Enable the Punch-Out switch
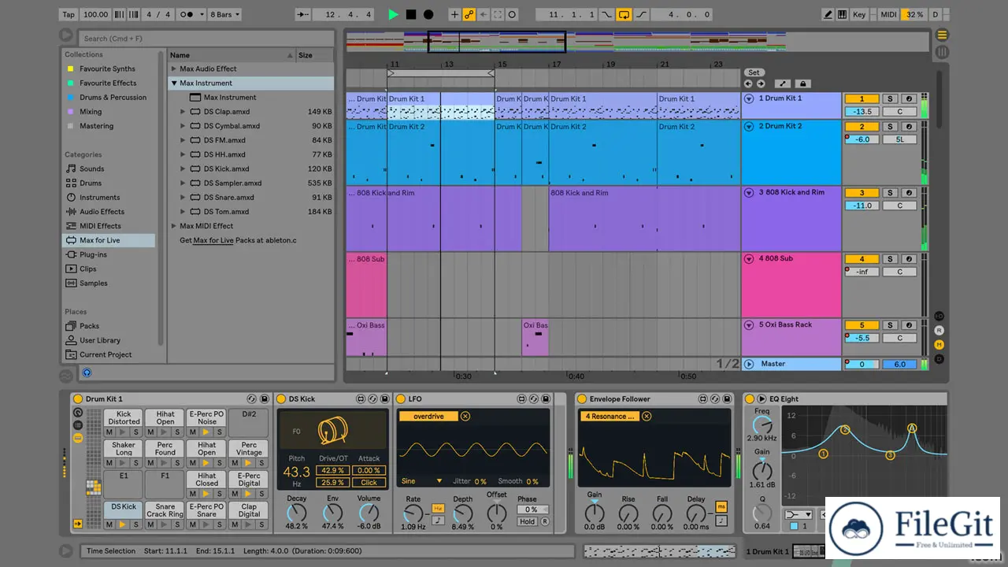The height and width of the screenshot is (567, 1008). (x=641, y=14)
